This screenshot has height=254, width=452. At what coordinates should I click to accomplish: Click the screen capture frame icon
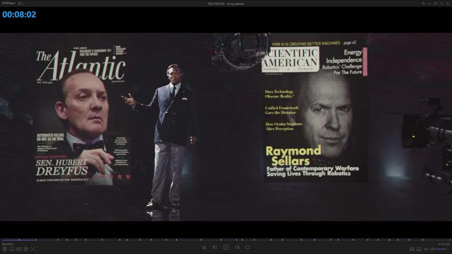coord(33,249)
